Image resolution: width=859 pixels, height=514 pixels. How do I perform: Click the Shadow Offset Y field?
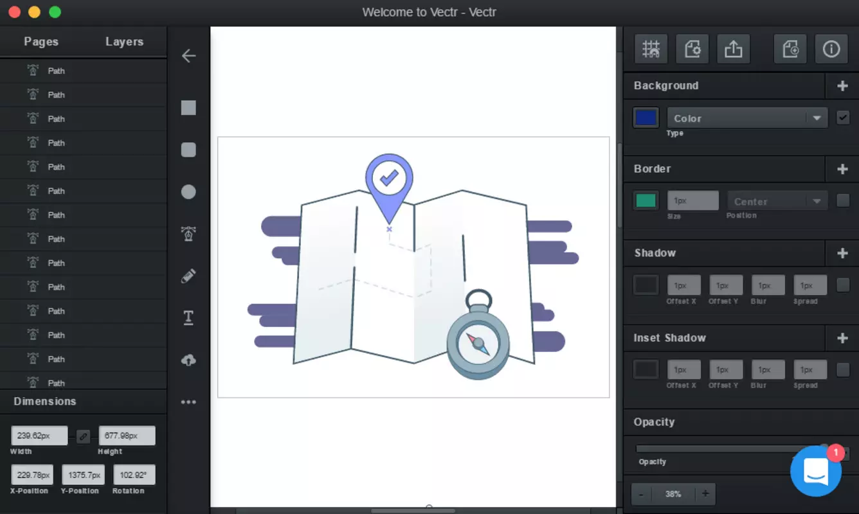pyautogui.click(x=726, y=285)
